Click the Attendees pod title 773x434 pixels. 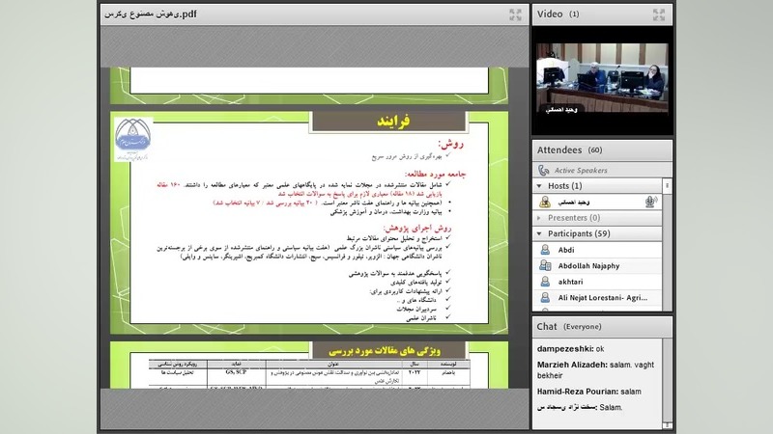point(559,150)
